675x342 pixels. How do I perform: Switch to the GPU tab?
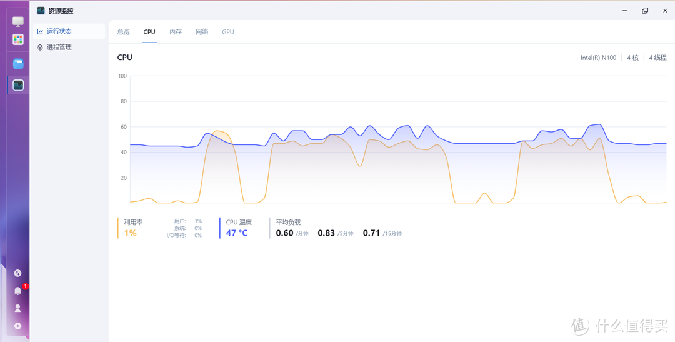228,32
